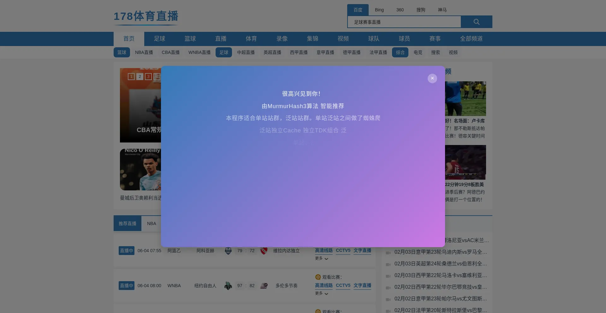The height and width of the screenshot is (313, 606).
Task: Click the search magnifier button
Action: point(476,22)
